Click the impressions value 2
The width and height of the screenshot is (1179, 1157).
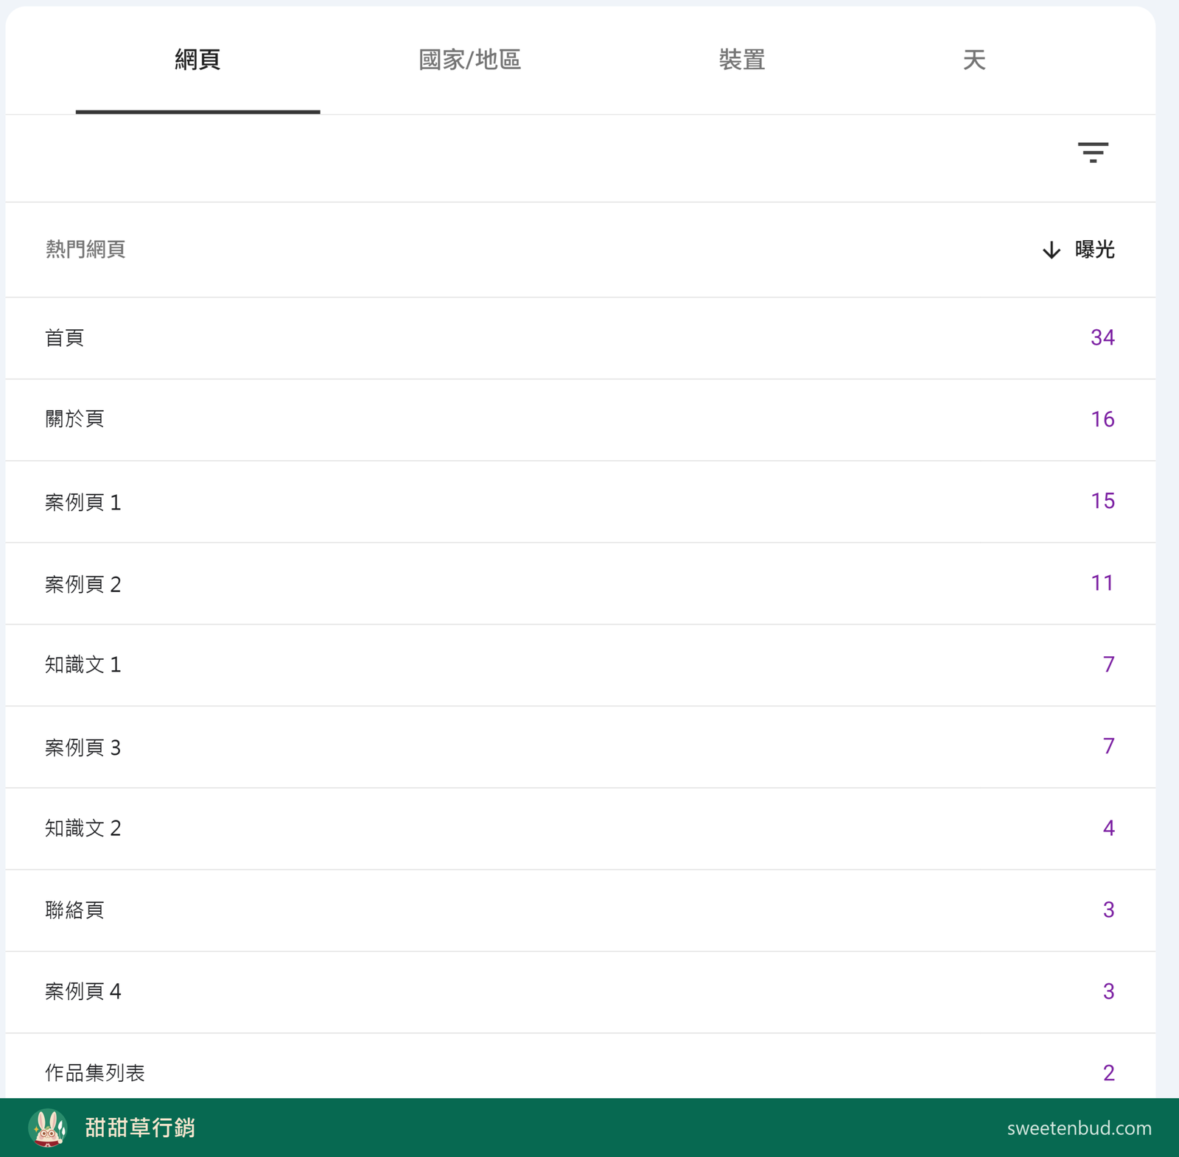(x=1109, y=1073)
